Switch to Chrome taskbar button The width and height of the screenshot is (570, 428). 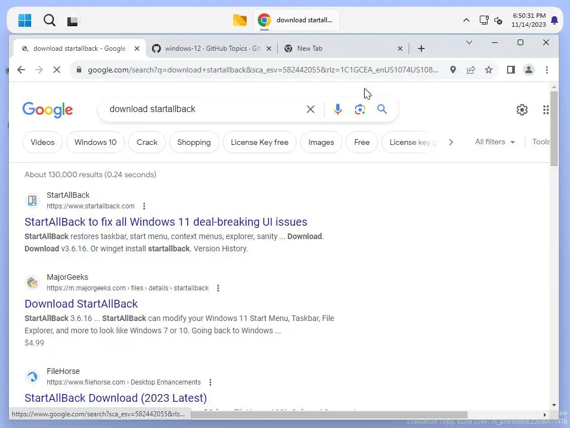point(296,20)
